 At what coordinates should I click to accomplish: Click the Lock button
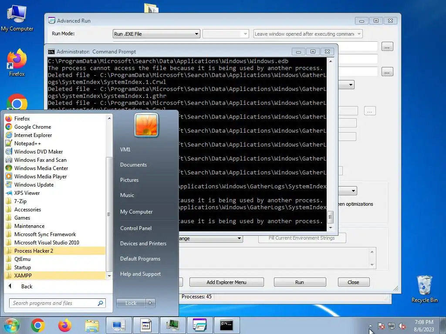point(131,303)
